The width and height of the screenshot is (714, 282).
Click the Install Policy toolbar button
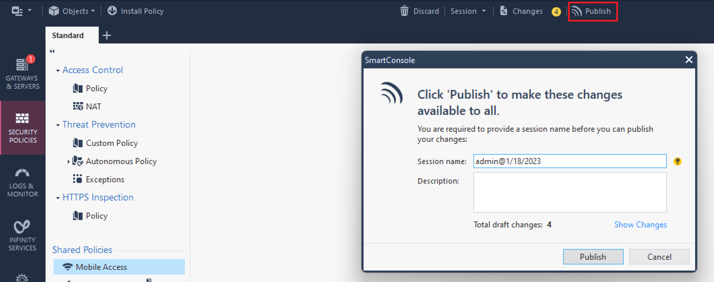pos(135,11)
